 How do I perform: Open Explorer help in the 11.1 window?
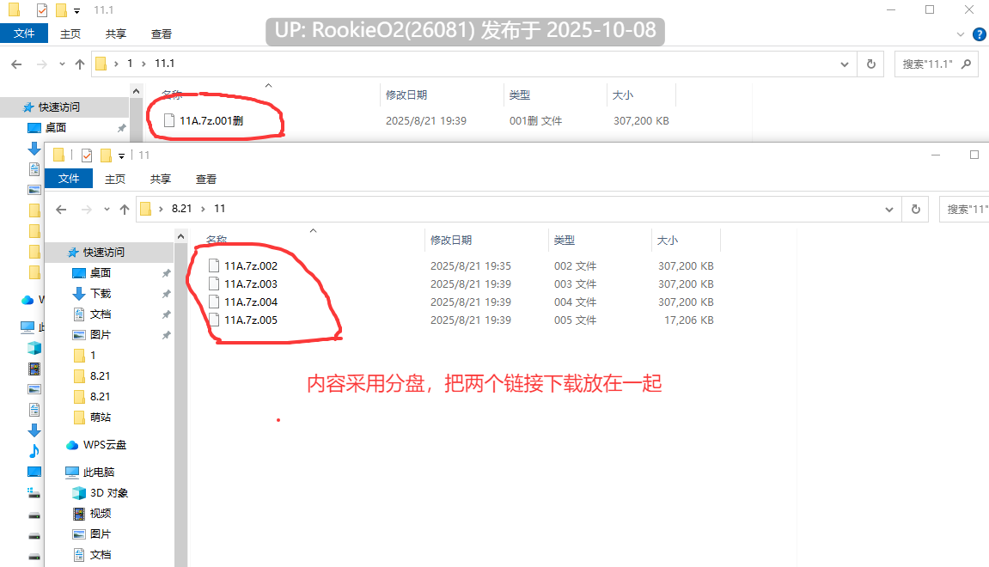pyautogui.click(x=980, y=34)
